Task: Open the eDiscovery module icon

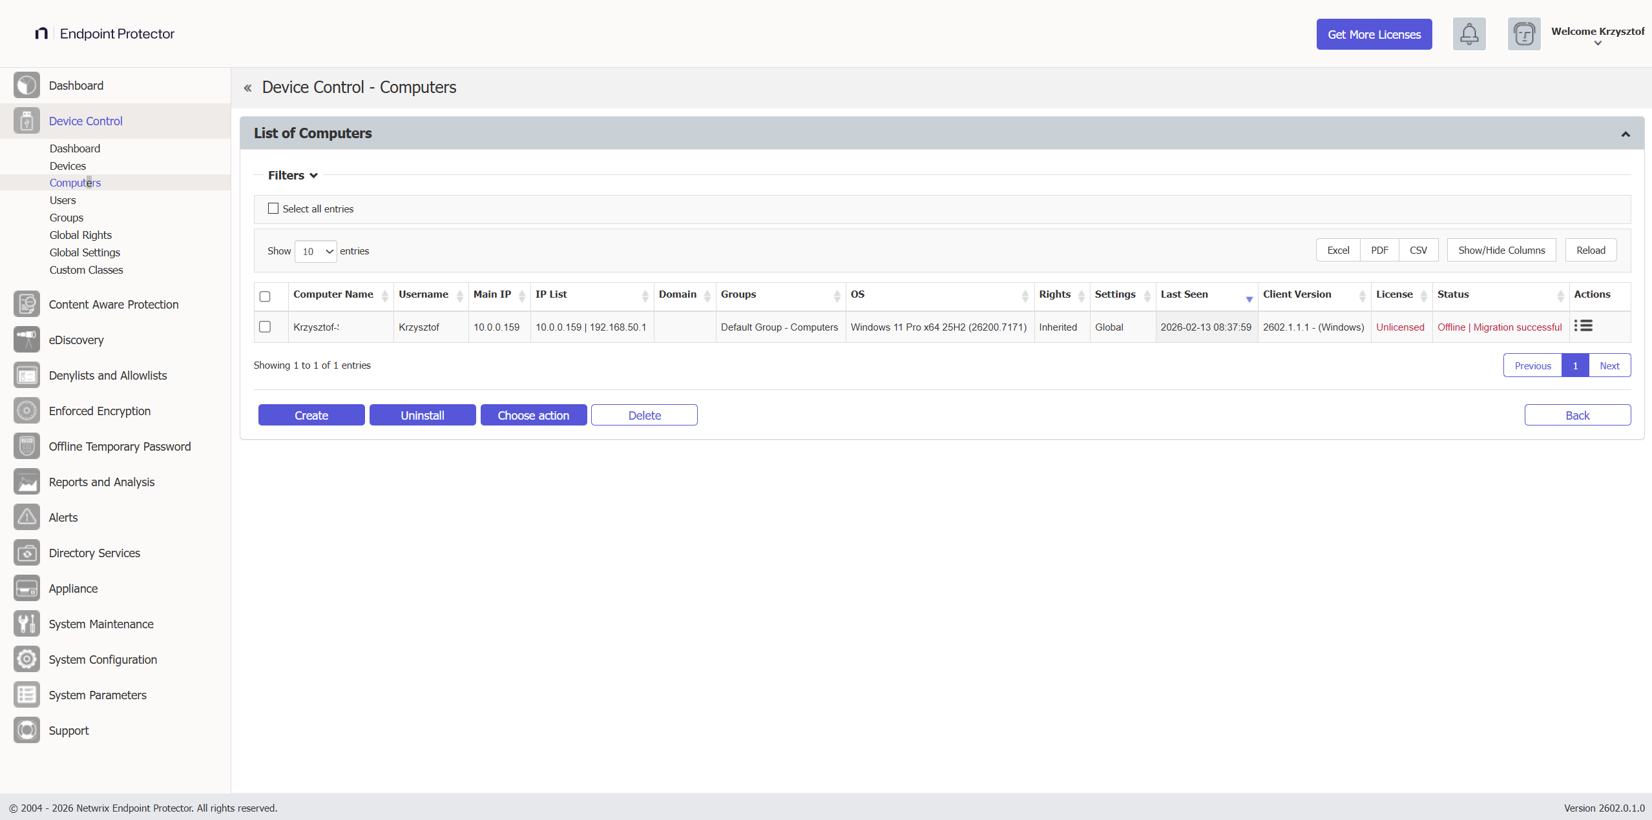Action: tap(26, 339)
